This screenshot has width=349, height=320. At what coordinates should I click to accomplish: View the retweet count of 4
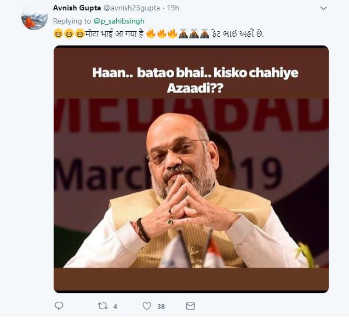[x=115, y=306]
